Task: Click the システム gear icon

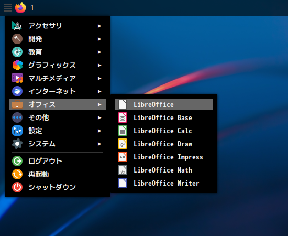Action: pyautogui.click(x=17, y=144)
